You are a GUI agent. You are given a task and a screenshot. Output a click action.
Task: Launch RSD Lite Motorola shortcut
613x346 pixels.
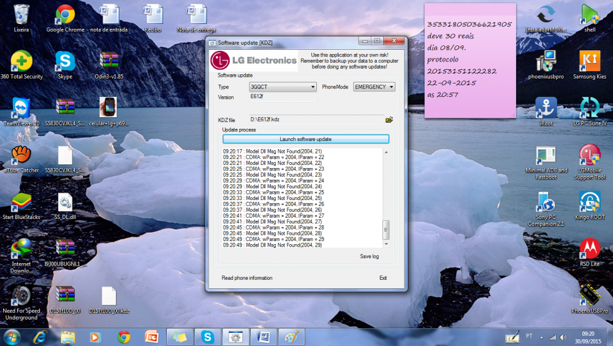590,253
